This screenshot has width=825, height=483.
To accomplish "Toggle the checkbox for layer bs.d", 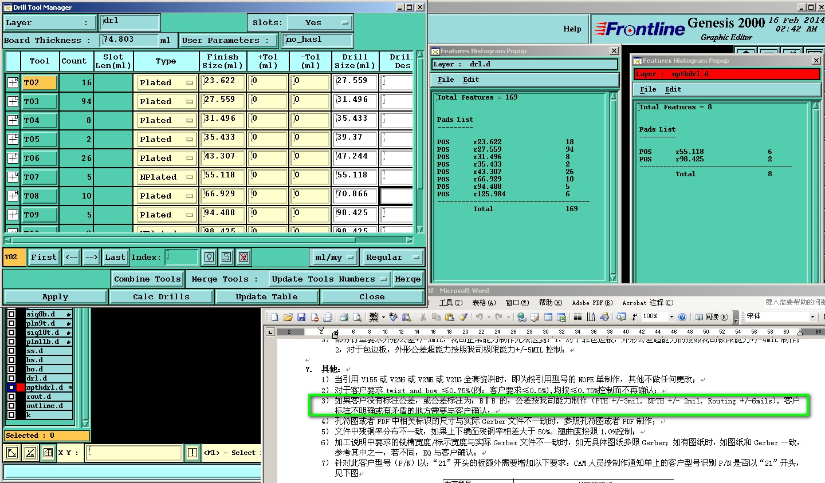I will pyautogui.click(x=11, y=360).
